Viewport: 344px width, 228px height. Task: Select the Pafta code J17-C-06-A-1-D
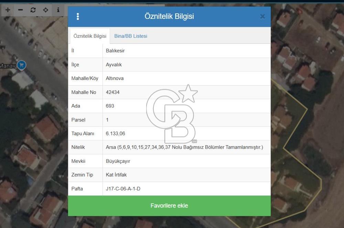click(x=123, y=189)
